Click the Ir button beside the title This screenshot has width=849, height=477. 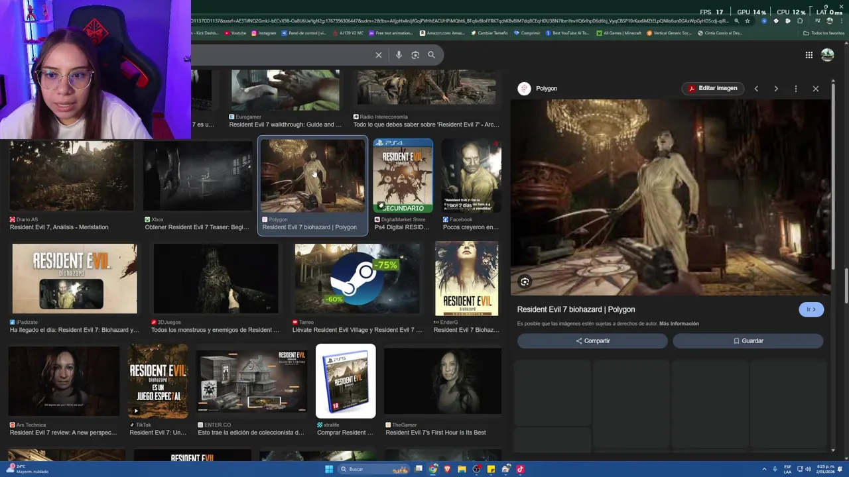(x=811, y=309)
